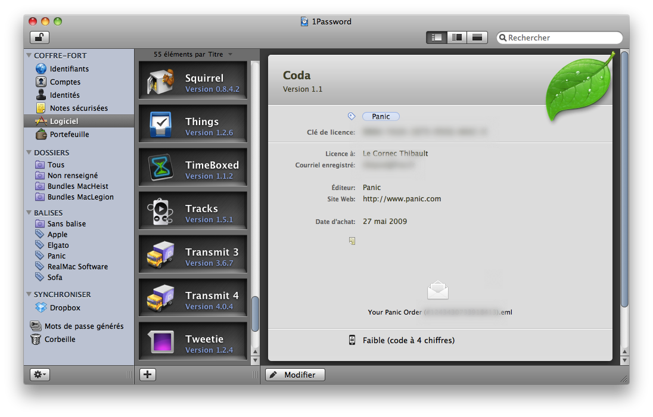The height and width of the screenshot is (417, 653).
Task: Click the list scrollbar down arrow
Action: pyautogui.click(x=255, y=360)
